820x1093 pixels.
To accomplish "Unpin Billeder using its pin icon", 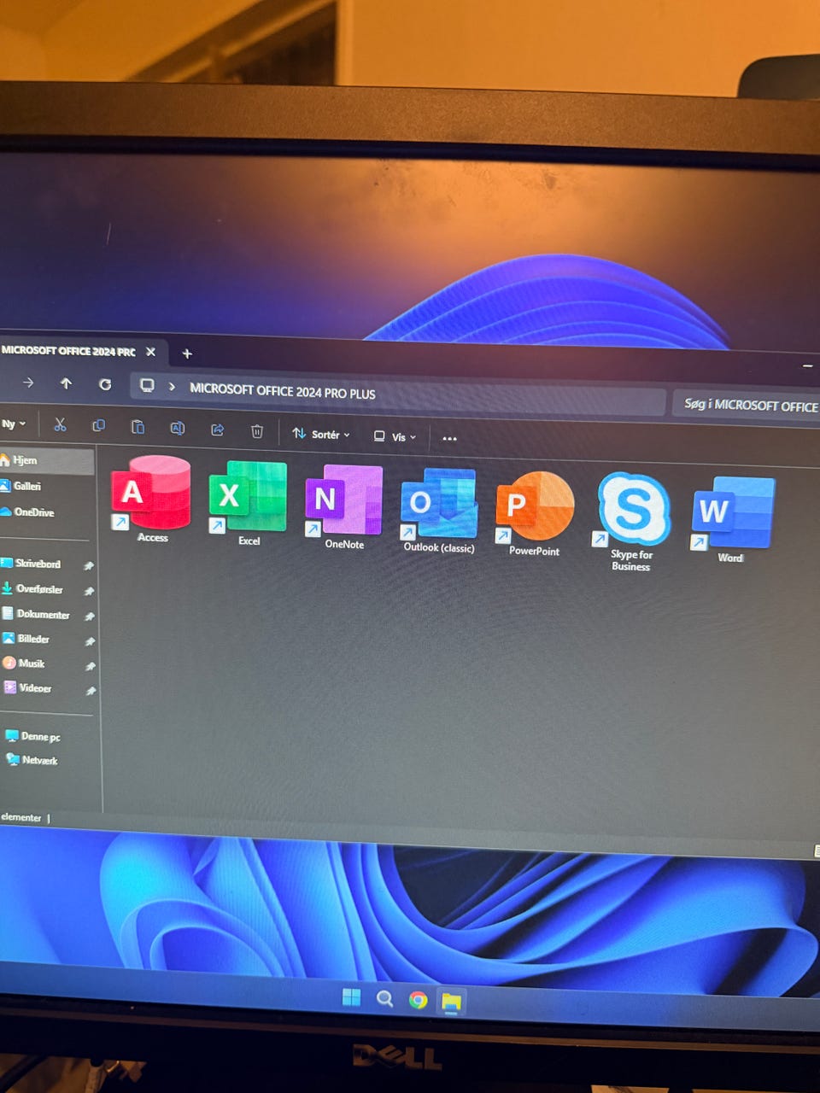I will click(90, 640).
